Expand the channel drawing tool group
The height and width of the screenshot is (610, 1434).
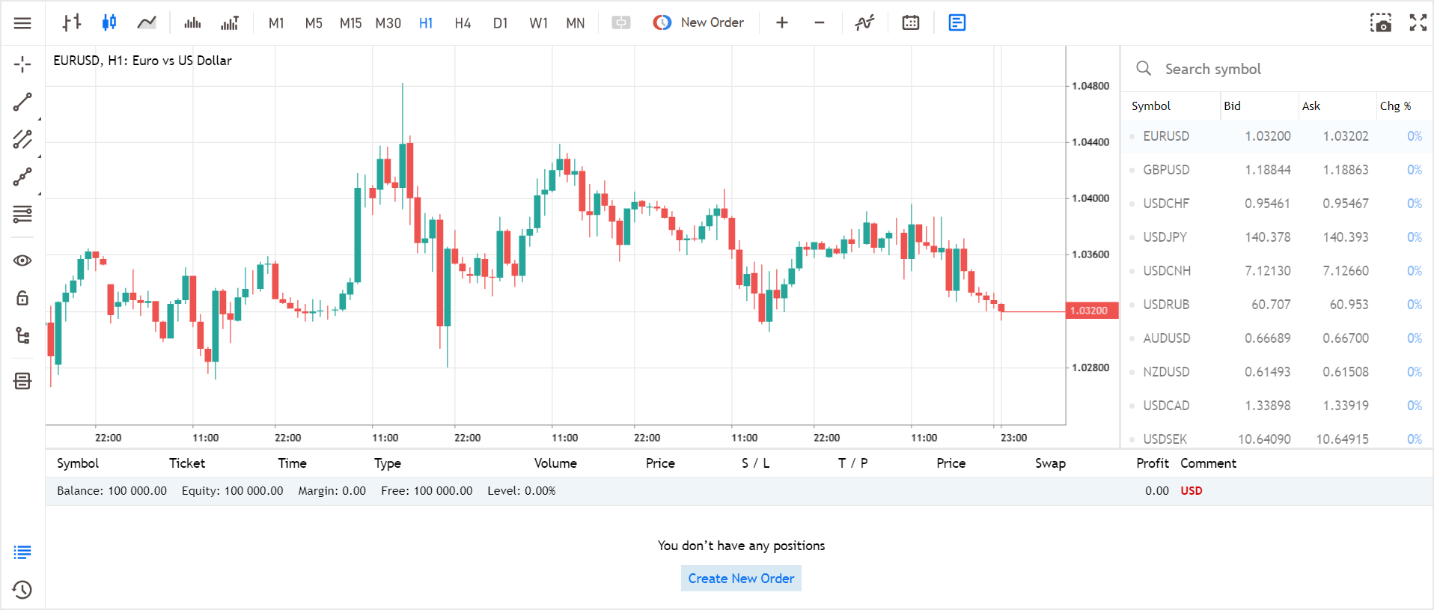[22, 139]
